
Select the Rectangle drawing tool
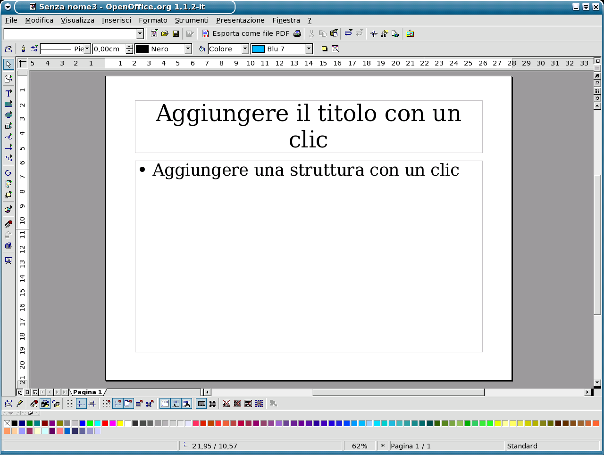click(x=8, y=104)
